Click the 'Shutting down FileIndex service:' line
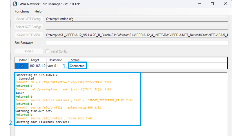 click(42, 122)
